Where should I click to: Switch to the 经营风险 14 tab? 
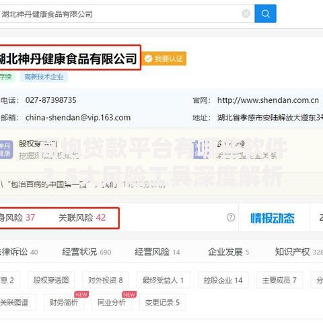click(157, 252)
